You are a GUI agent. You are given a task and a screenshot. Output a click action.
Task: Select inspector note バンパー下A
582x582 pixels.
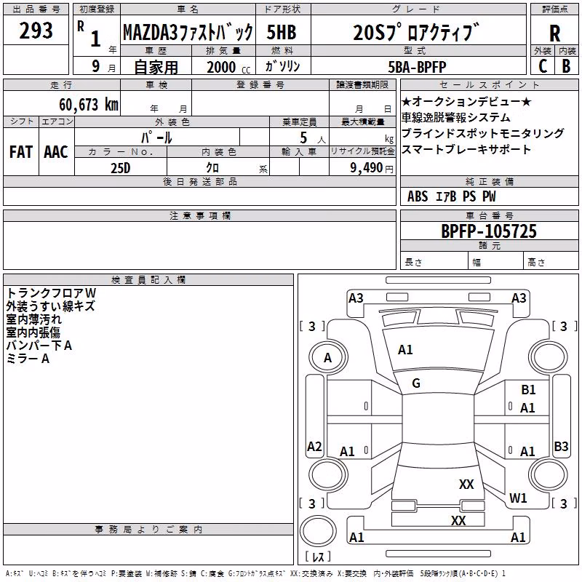tap(39, 346)
